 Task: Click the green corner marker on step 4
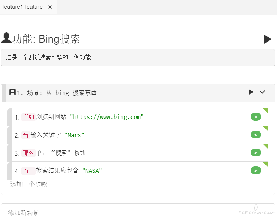[x=265, y=164]
